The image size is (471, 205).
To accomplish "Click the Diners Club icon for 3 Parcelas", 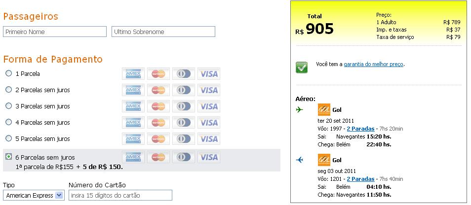I will point(184,106).
